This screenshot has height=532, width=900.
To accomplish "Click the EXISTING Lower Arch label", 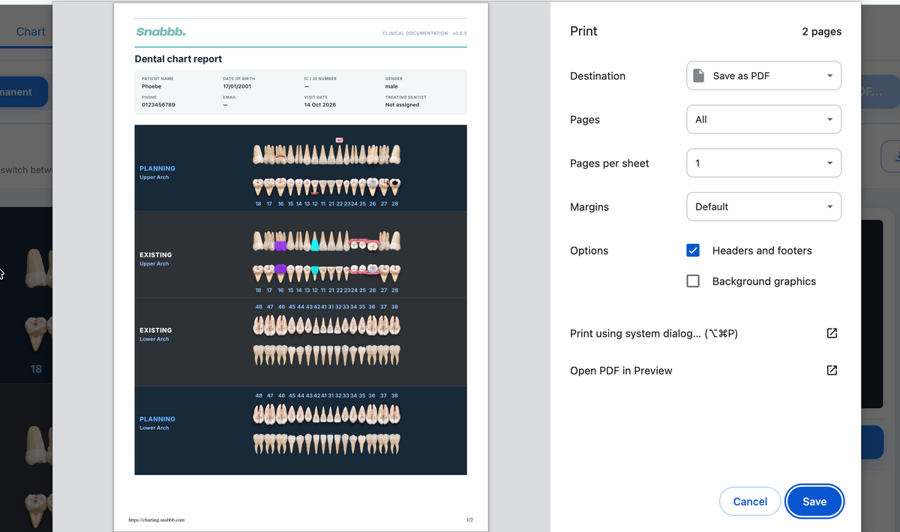I will [155, 334].
